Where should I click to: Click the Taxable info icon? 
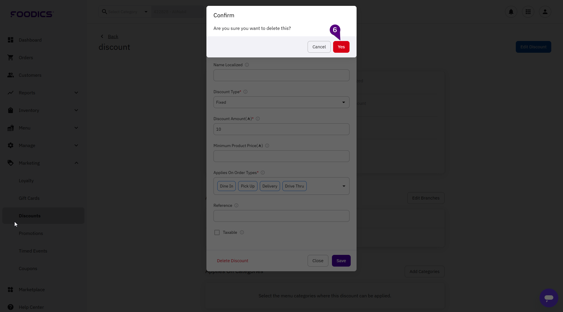point(242,232)
